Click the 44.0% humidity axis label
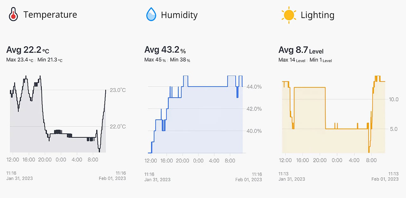Viewport: 406px width, 198px height. [x=254, y=87]
